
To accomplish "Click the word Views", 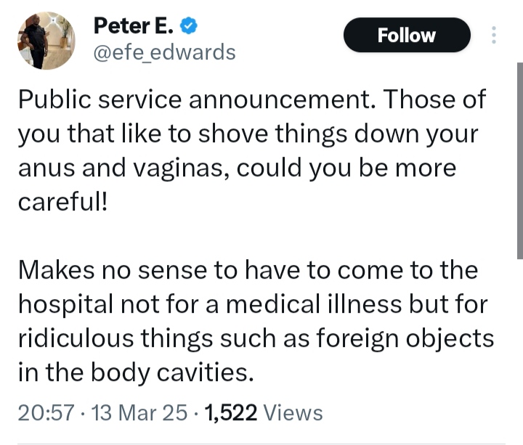I will point(293,412).
